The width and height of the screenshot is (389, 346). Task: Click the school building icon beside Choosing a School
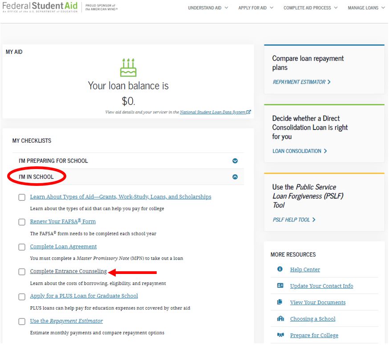click(x=280, y=318)
